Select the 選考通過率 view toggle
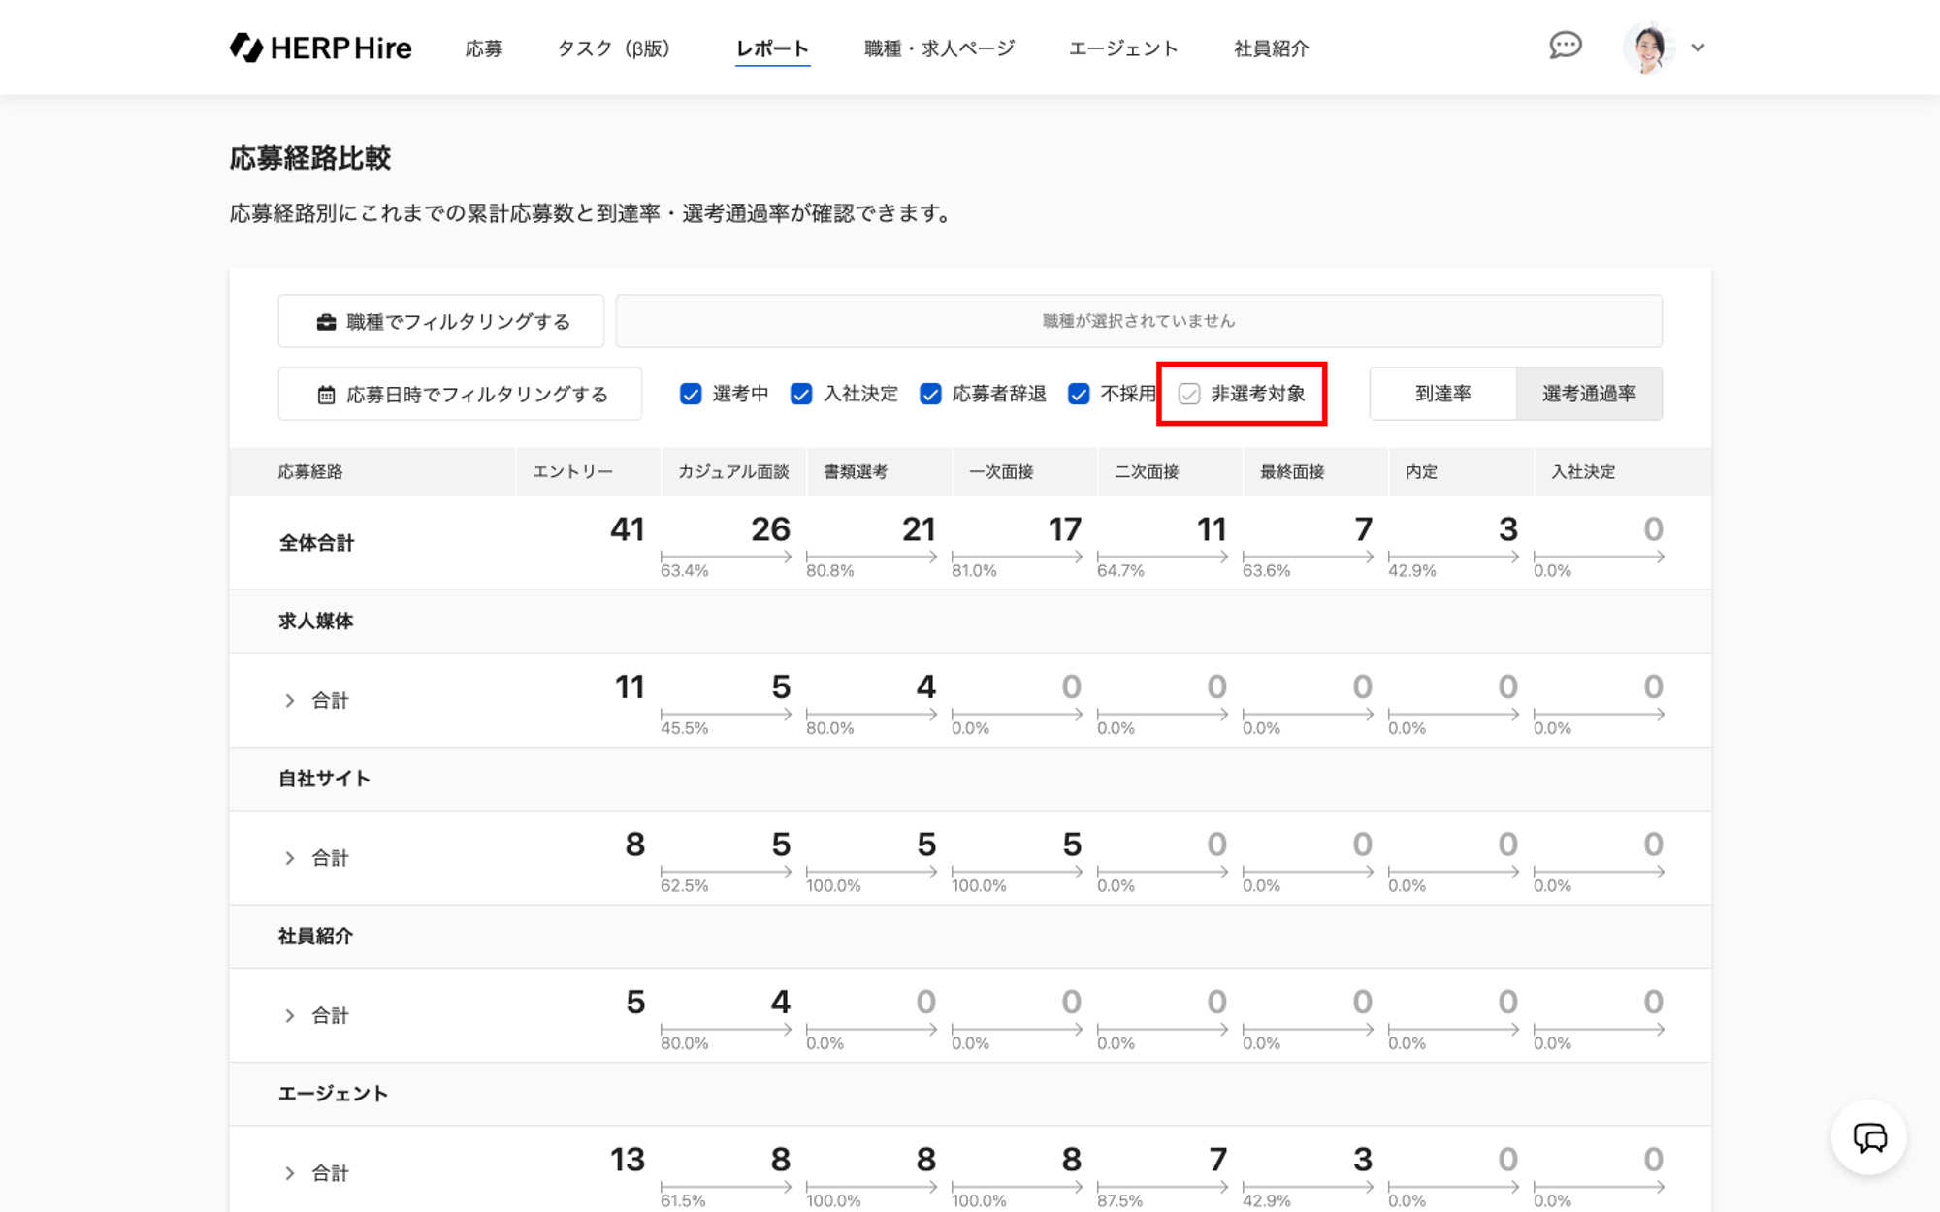 click(1589, 394)
